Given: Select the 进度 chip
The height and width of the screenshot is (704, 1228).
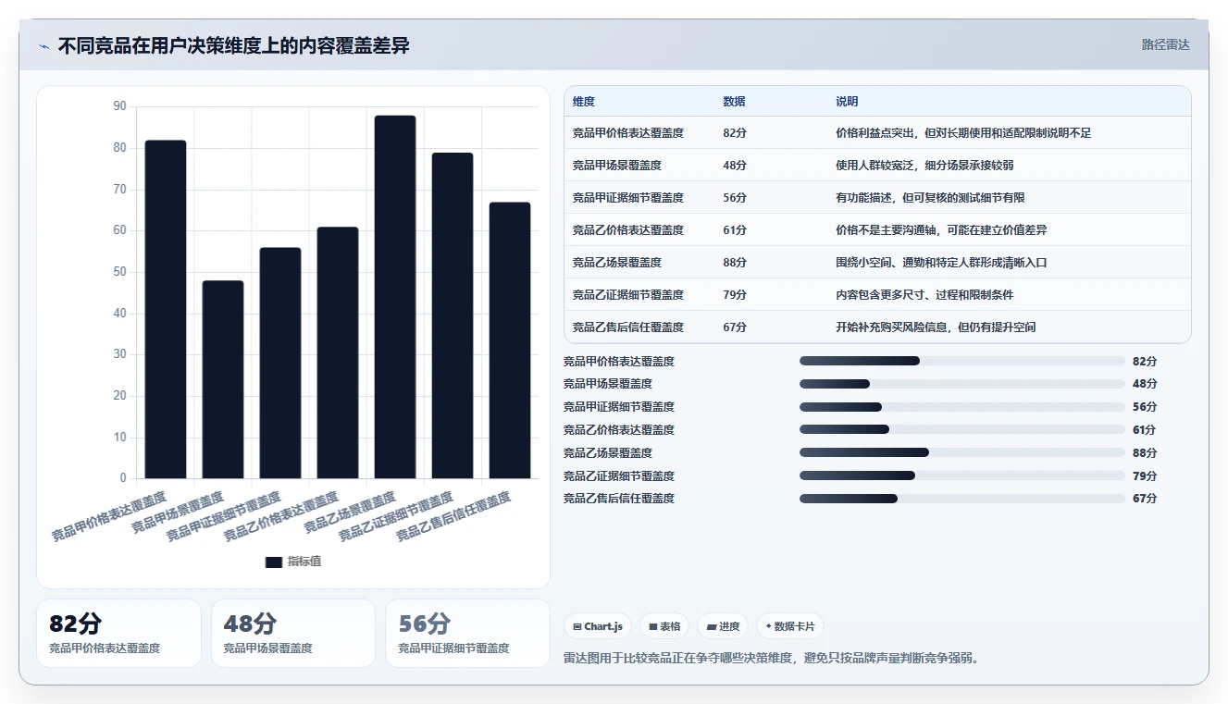Looking at the screenshot, I should click(723, 626).
